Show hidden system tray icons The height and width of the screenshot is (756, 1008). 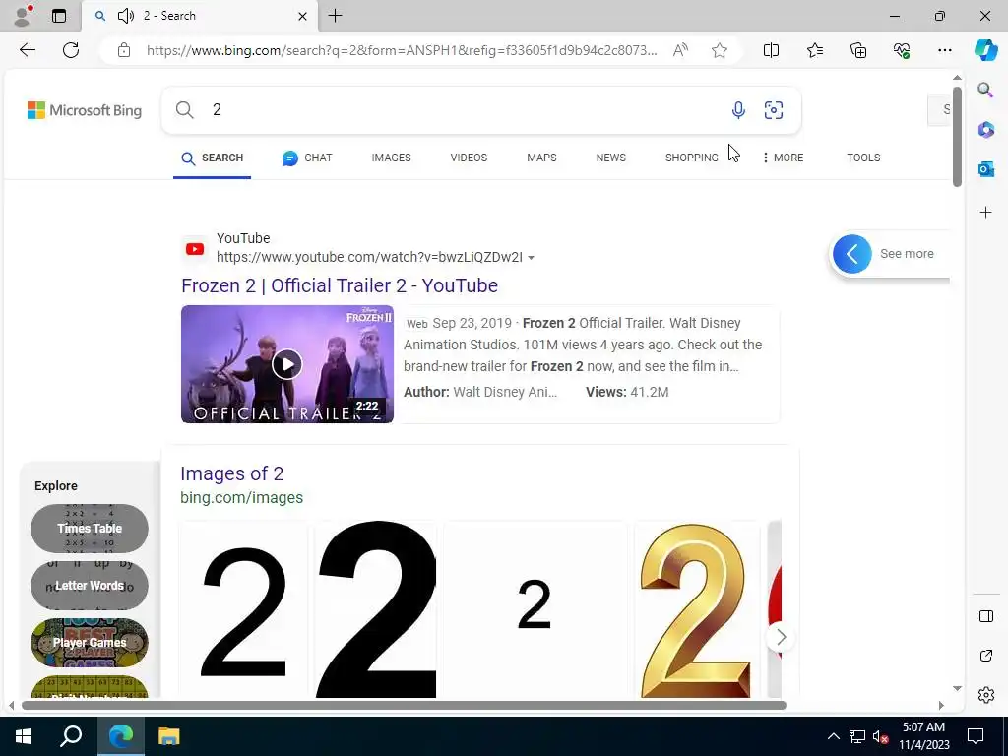click(x=833, y=736)
